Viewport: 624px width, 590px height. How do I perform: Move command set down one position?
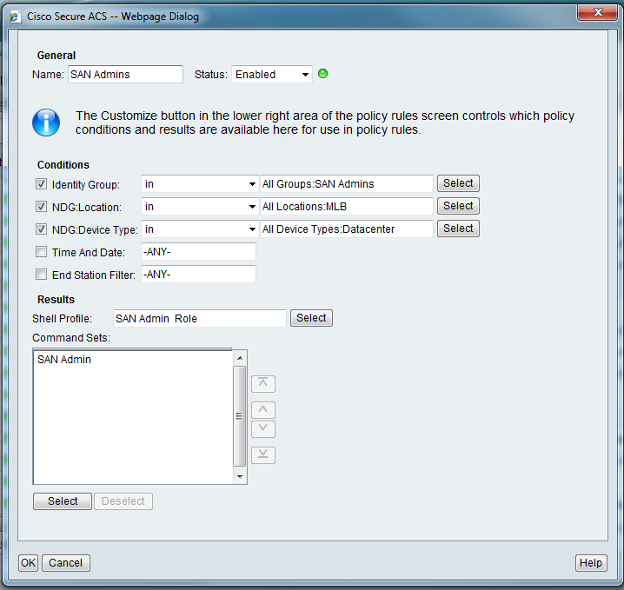click(263, 429)
